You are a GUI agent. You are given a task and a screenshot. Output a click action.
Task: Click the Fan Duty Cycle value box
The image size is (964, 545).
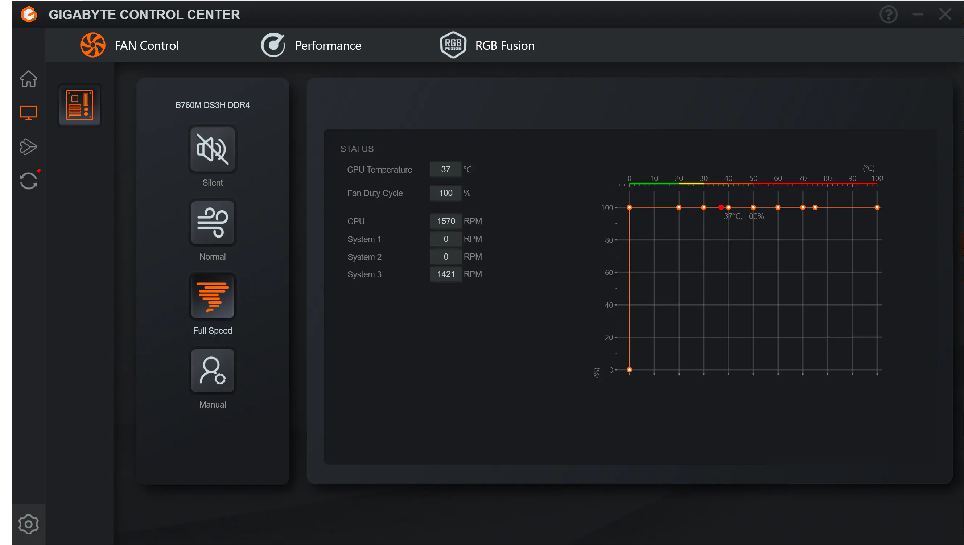(x=445, y=193)
